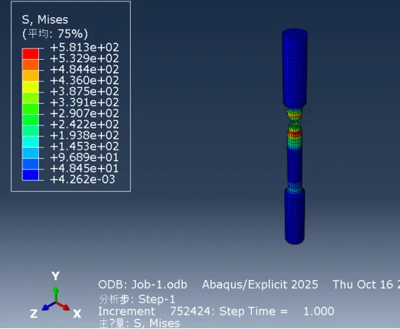Click the maximum value +5.813e+02 label
The width and height of the screenshot is (400, 329).
click(84, 48)
